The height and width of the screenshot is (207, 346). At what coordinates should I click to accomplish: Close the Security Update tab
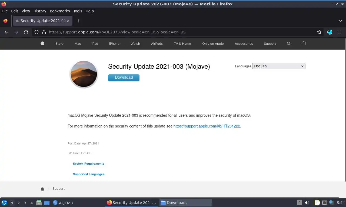(x=68, y=21)
